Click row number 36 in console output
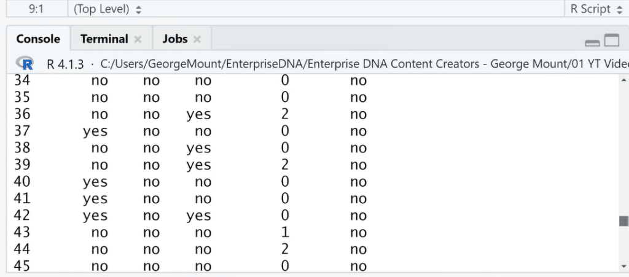Viewport: 629px width, 277px height. (x=22, y=115)
